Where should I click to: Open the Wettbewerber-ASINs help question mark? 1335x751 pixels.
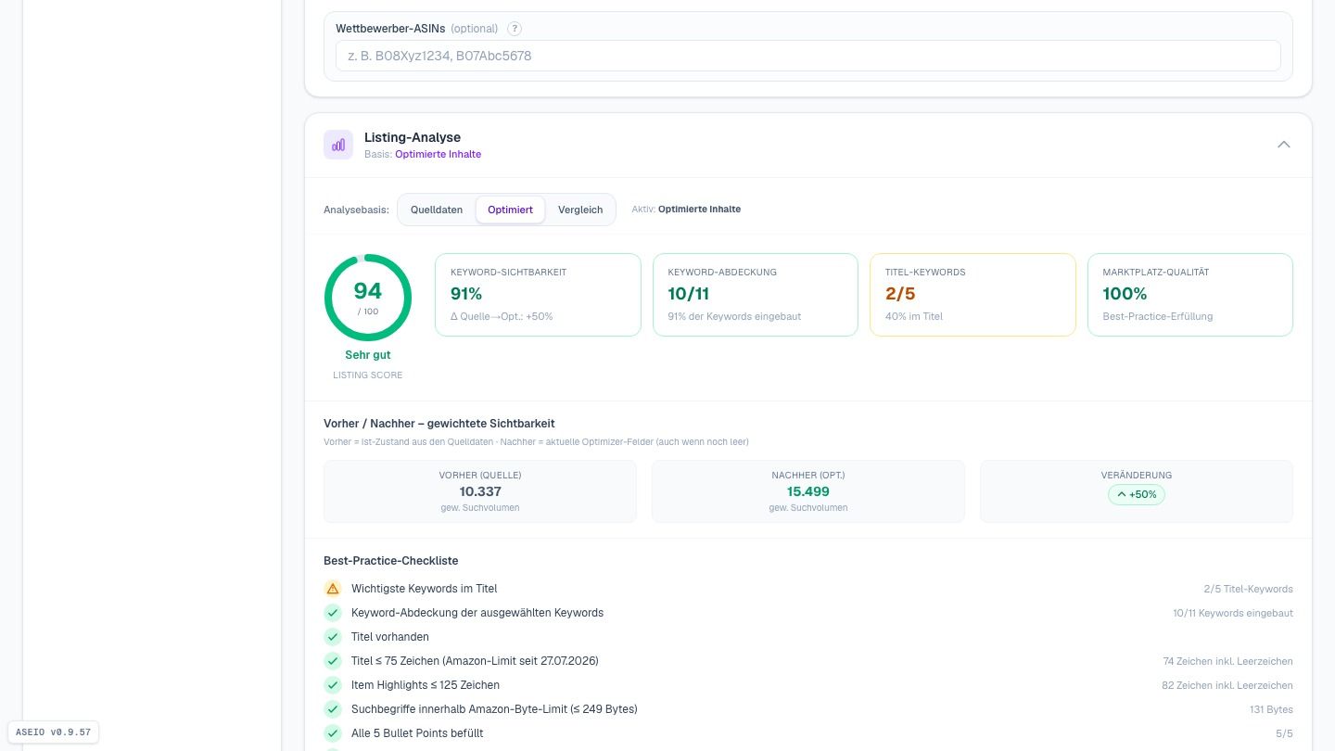[x=515, y=29]
